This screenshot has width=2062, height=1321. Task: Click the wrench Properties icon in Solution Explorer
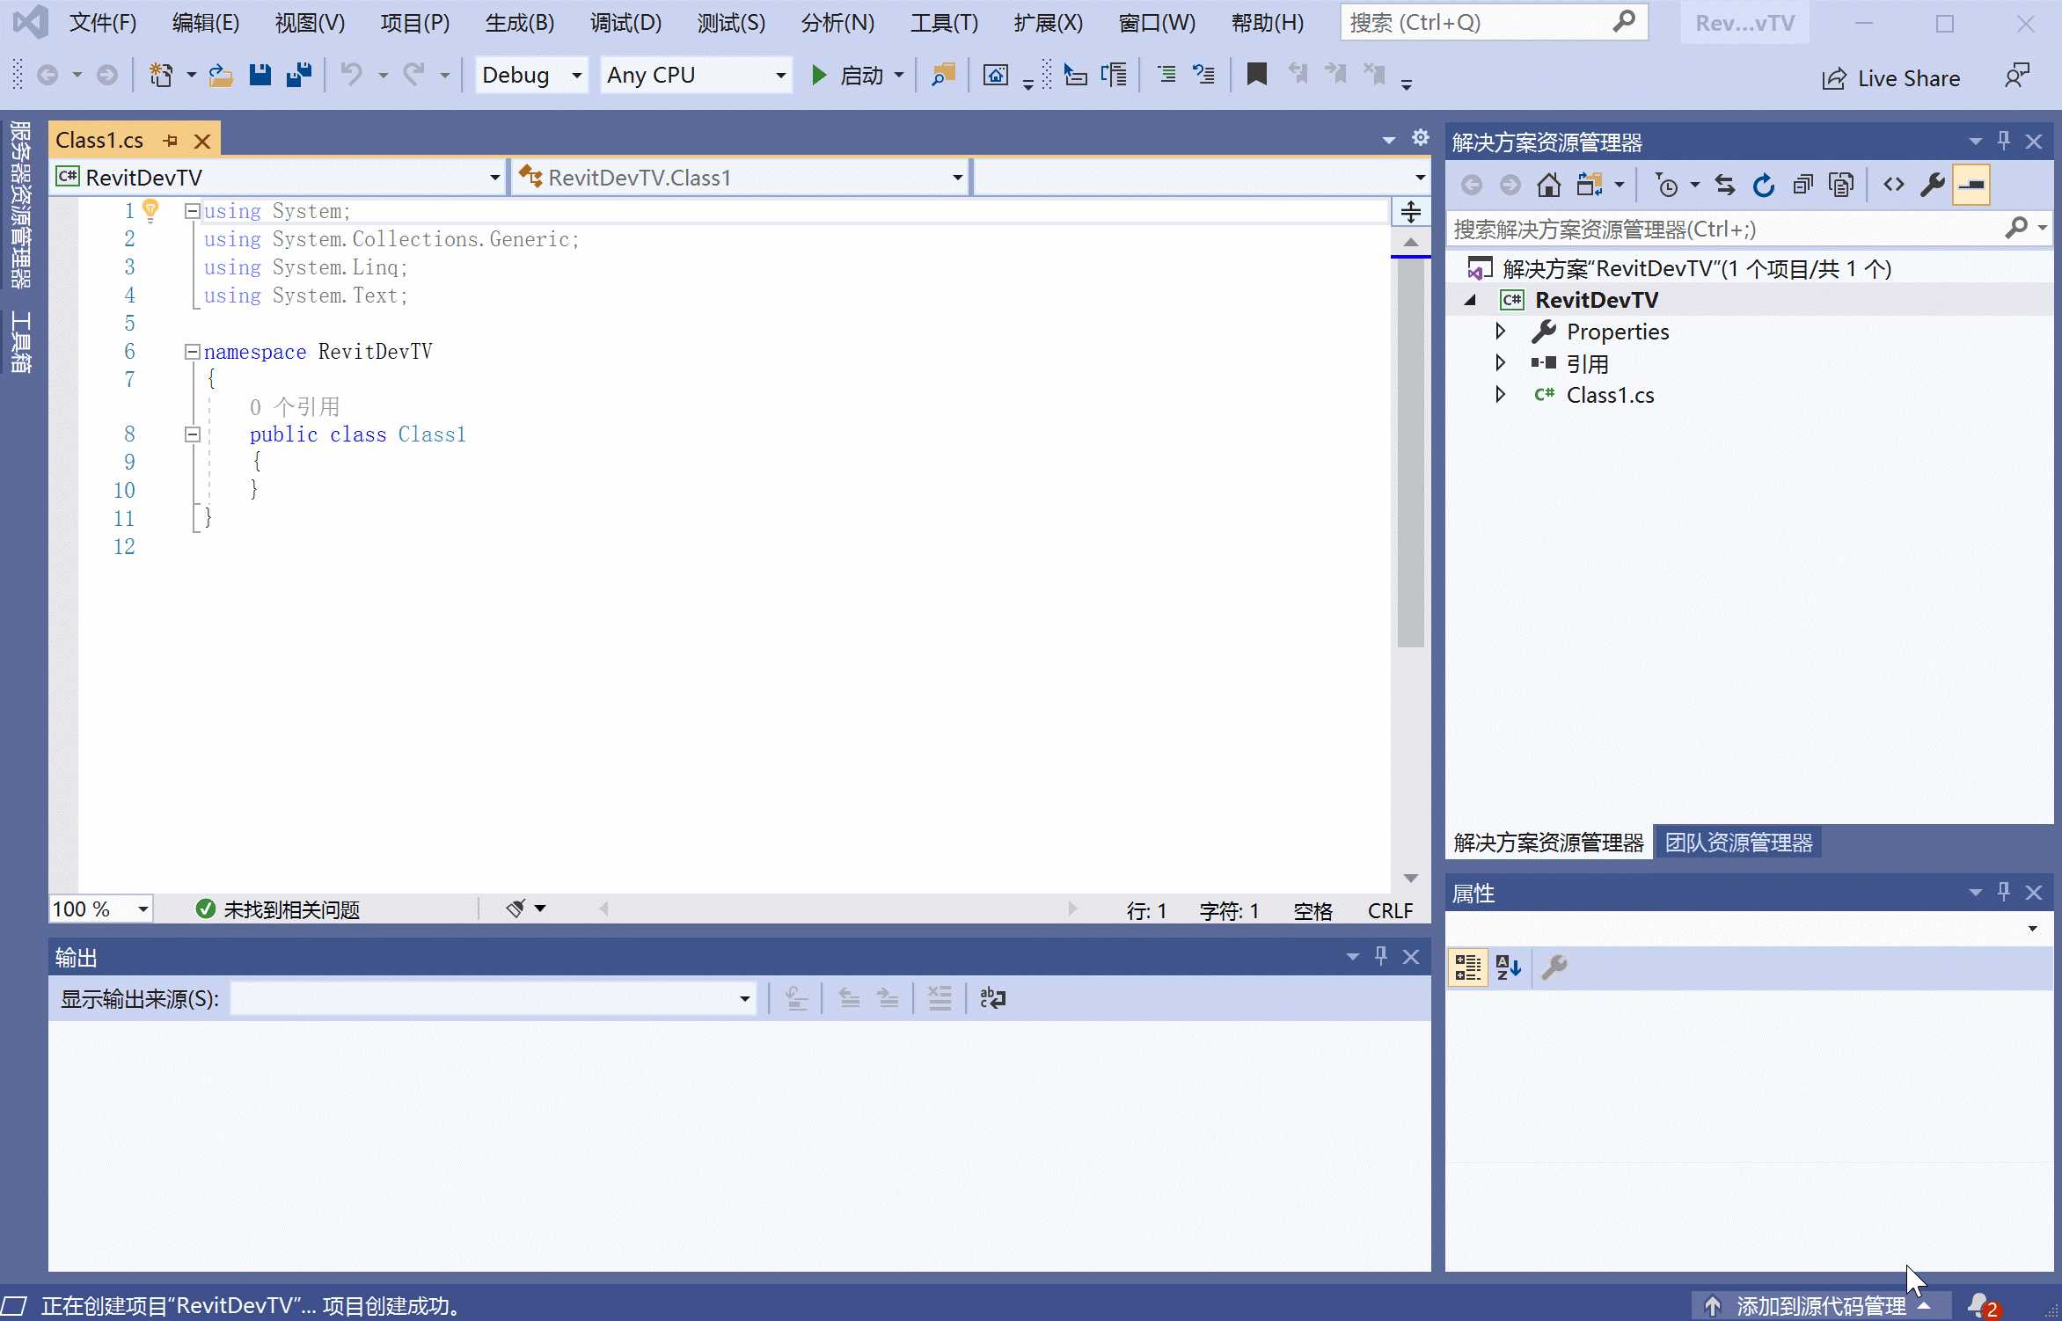click(x=1932, y=185)
